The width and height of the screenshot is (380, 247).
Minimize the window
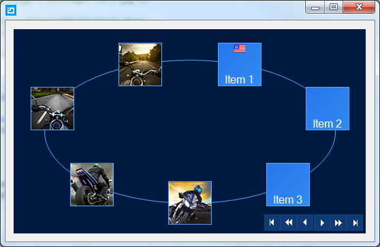315,7
